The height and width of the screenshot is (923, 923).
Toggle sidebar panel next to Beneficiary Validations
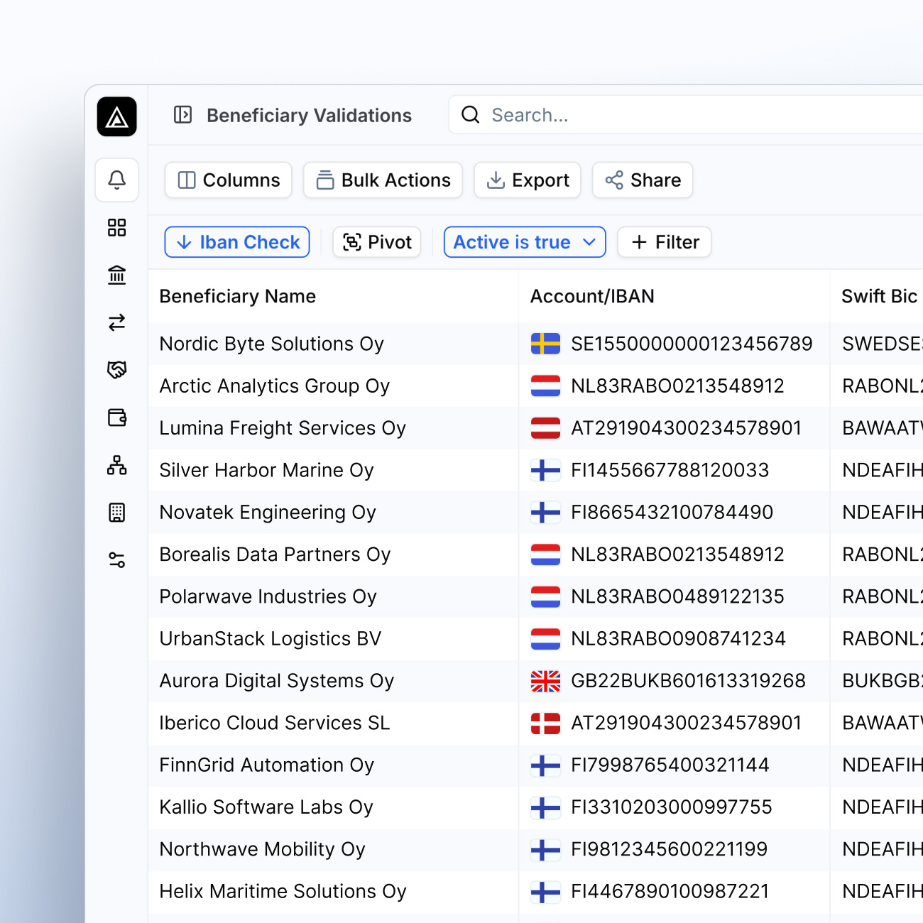coord(183,115)
